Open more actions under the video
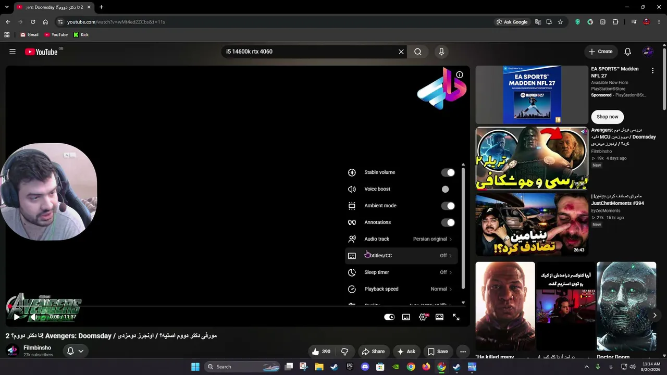The image size is (667, 375). point(463,352)
